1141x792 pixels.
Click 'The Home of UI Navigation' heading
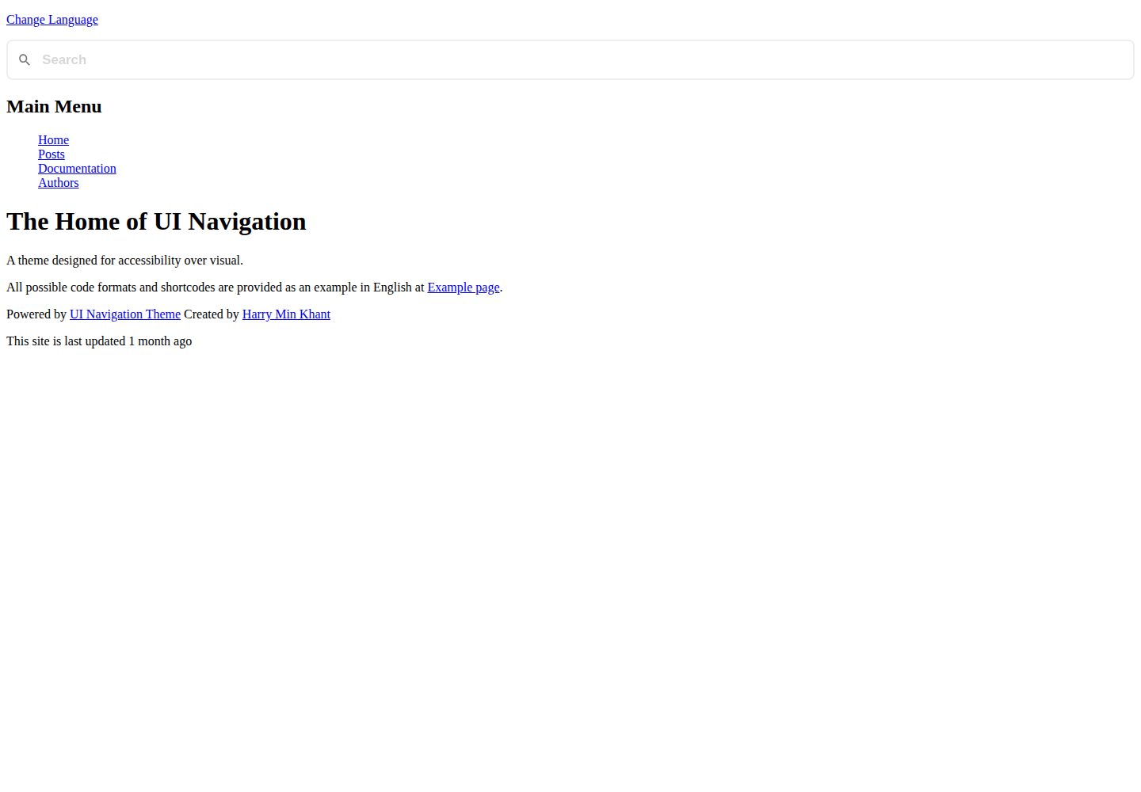(x=156, y=222)
